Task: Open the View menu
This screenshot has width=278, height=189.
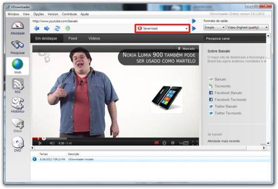Action: point(26,14)
